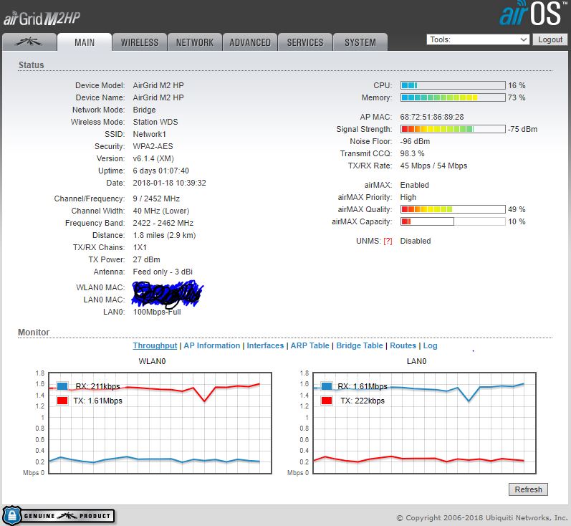Click the red TX legend swatch in LAN0
The width and height of the screenshot is (571, 526).
327,401
